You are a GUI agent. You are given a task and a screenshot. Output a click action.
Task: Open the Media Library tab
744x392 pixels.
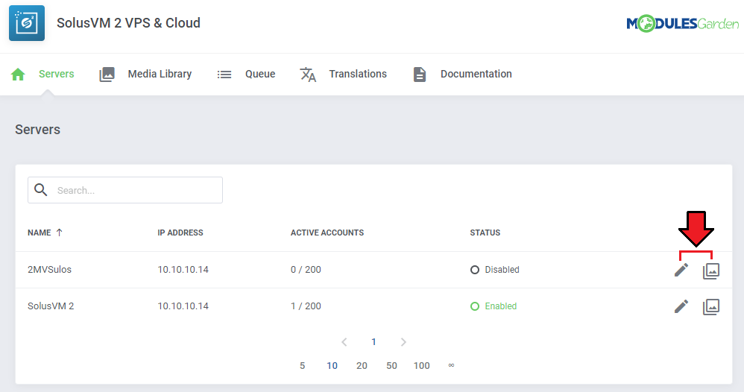pyautogui.click(x=160, y=74)
